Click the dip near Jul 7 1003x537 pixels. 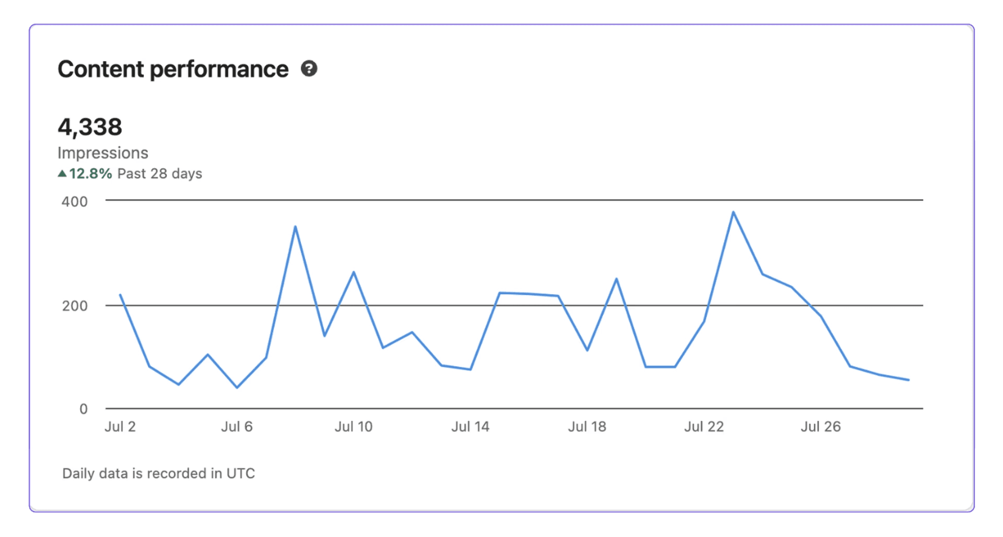tap(237, 387)
